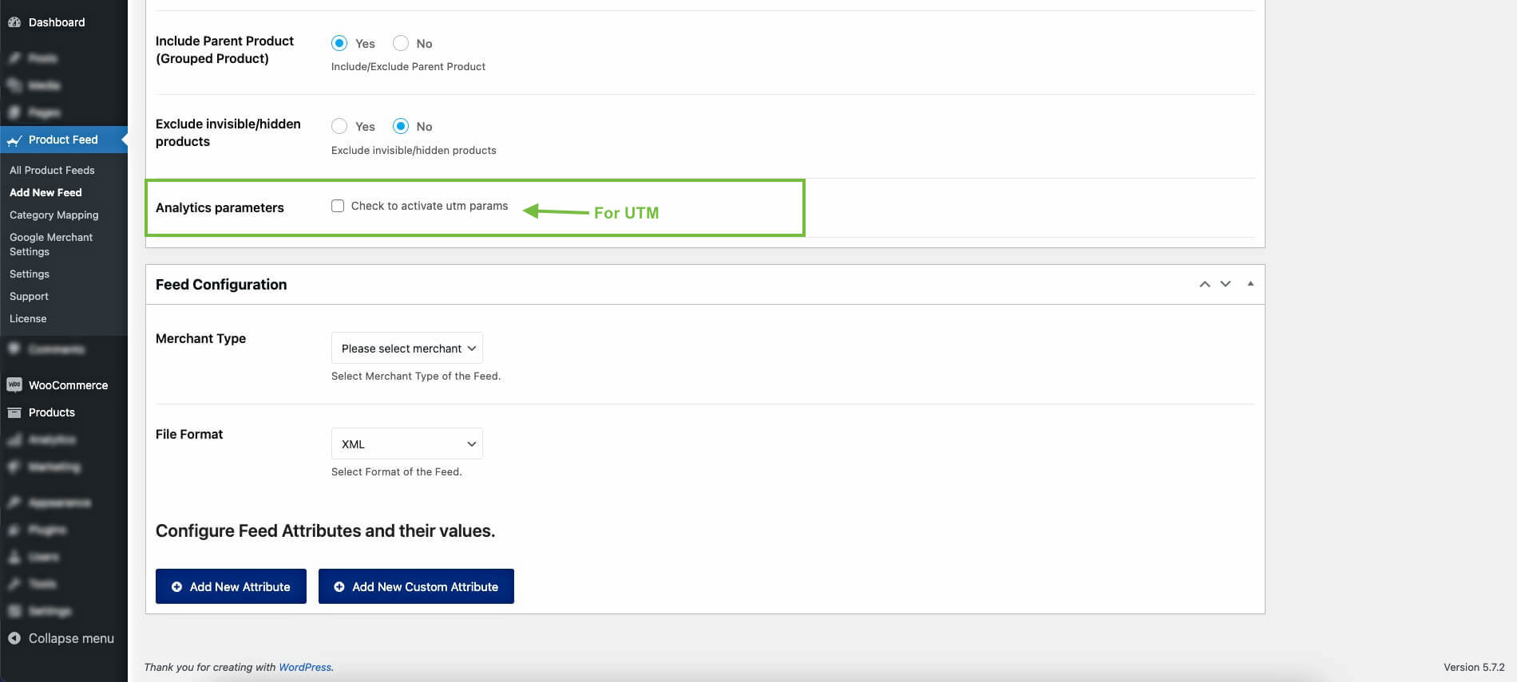Screen dimensions: 1517x682
Task: Click the Collapse menu arrow icon
Action: point(14,638)
